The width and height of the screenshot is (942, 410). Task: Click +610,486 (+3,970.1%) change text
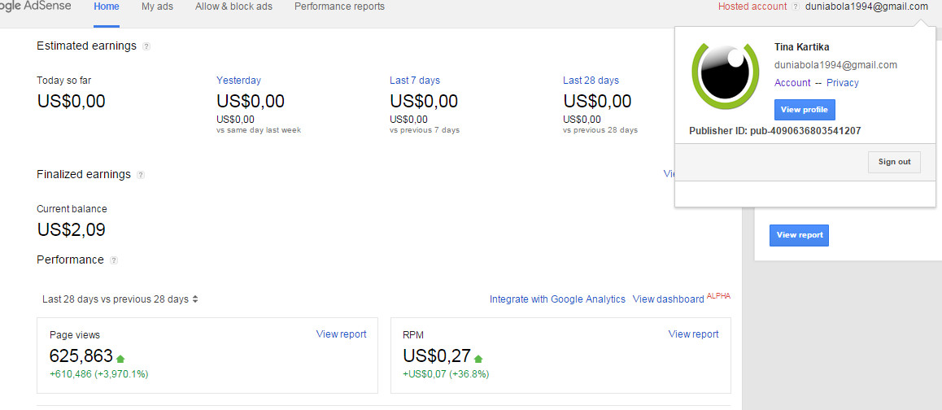pyautogui.click(x=98, y=374)
